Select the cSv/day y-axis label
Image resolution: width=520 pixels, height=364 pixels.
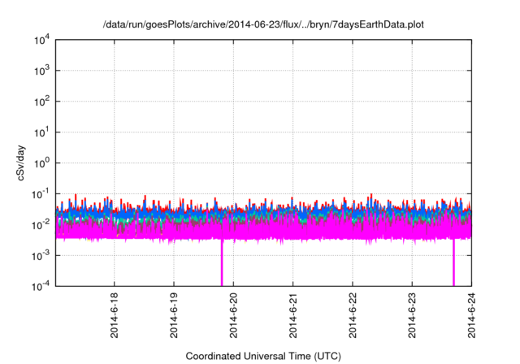(20, 162)
